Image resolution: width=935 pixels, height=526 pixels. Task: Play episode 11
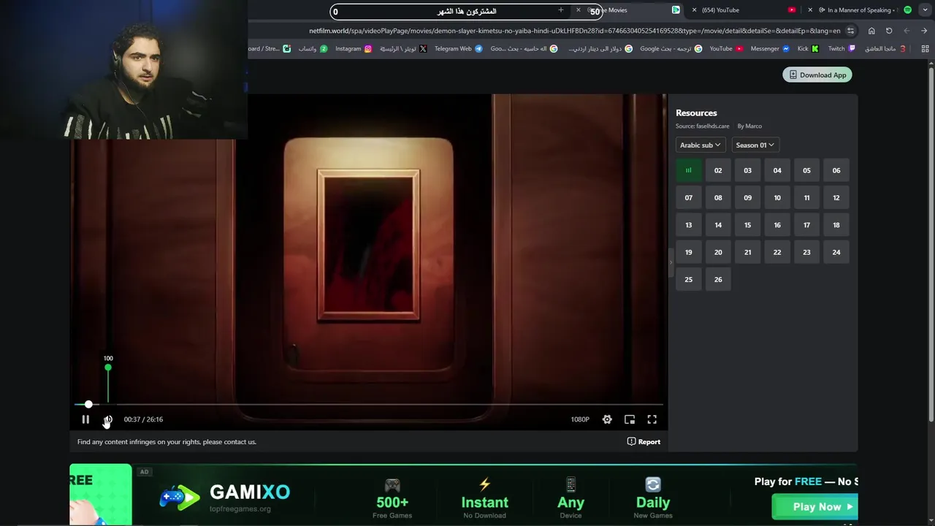(806, 197)
